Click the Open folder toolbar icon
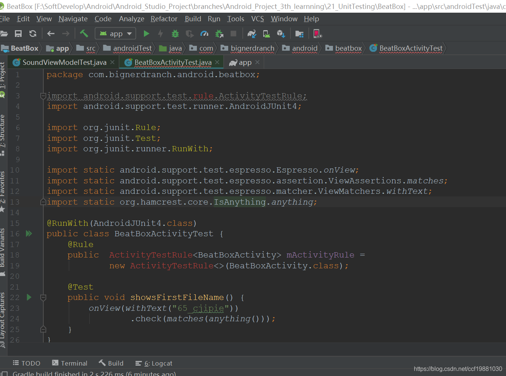The image size is (506, 376). point(4,34)
